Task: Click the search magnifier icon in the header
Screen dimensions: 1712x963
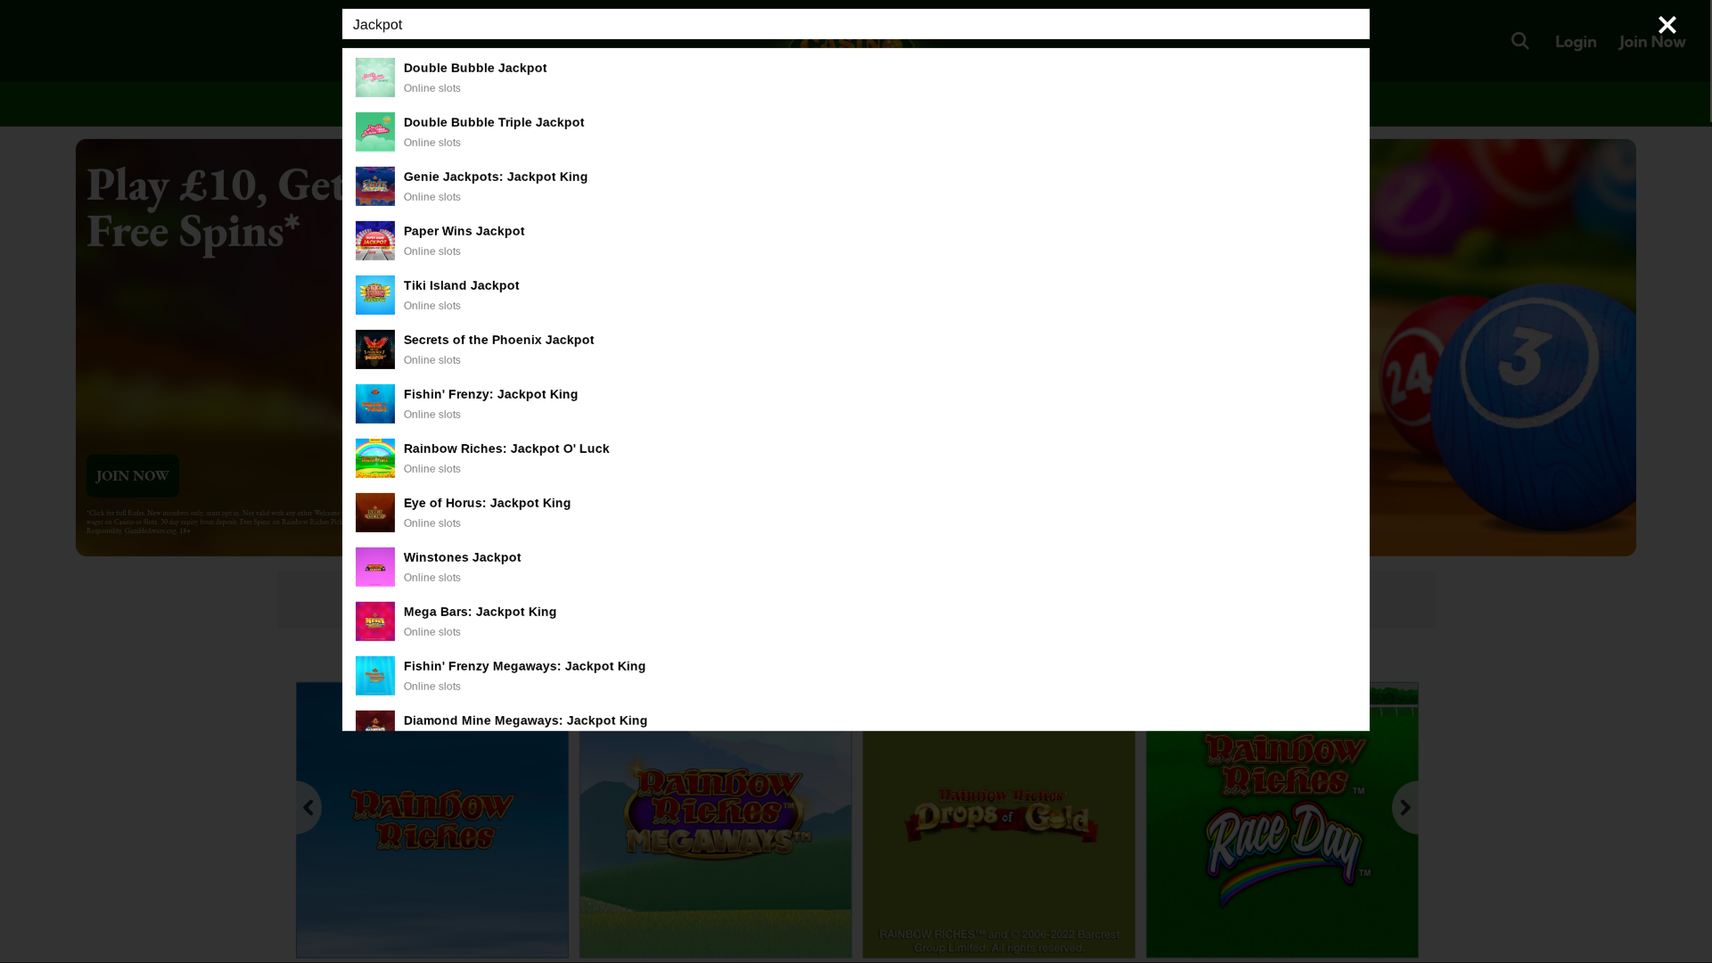Action: 1519,41
